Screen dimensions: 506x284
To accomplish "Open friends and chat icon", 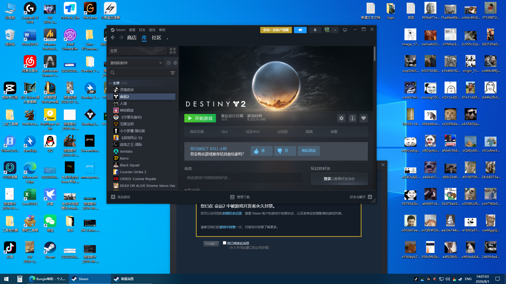I will click(x=370, y=197).
